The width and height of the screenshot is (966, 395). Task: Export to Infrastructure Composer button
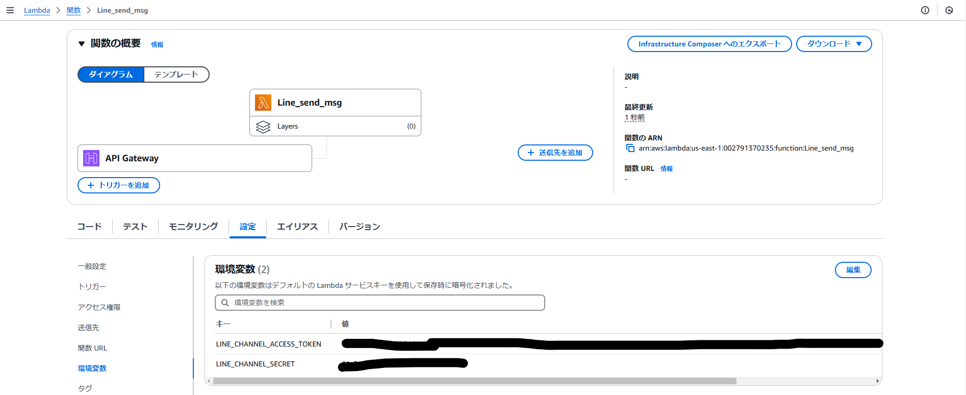(709, 44)
